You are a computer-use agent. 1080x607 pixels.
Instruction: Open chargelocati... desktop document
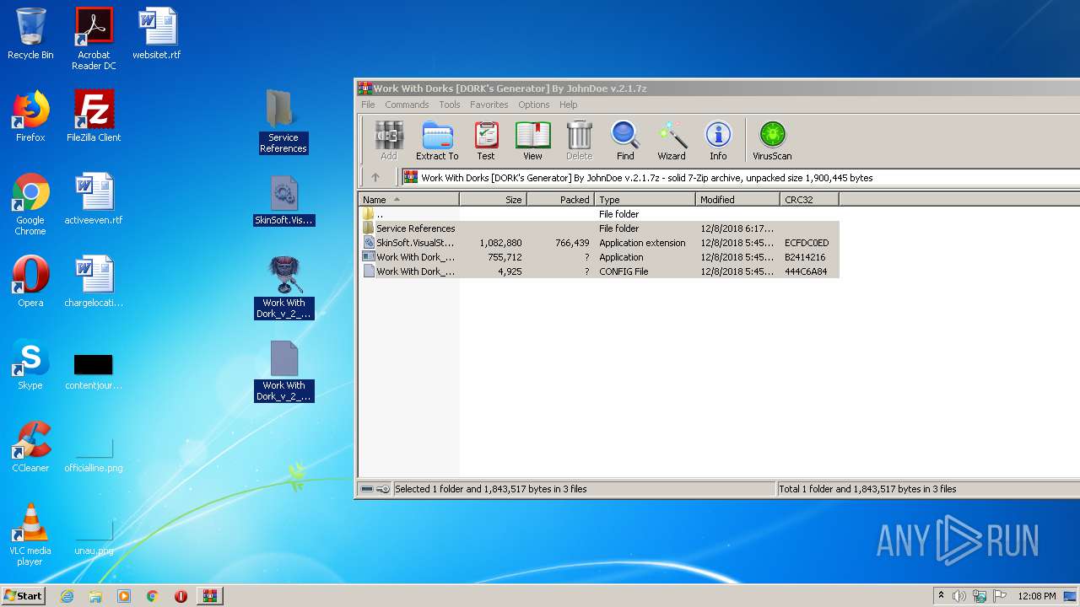(94, 282)
